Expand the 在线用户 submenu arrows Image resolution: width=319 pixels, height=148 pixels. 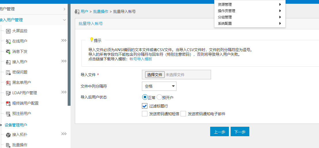coord(64,41)
